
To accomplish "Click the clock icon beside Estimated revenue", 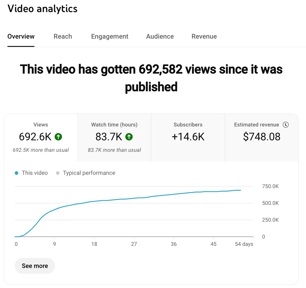I will pos(286,125).
